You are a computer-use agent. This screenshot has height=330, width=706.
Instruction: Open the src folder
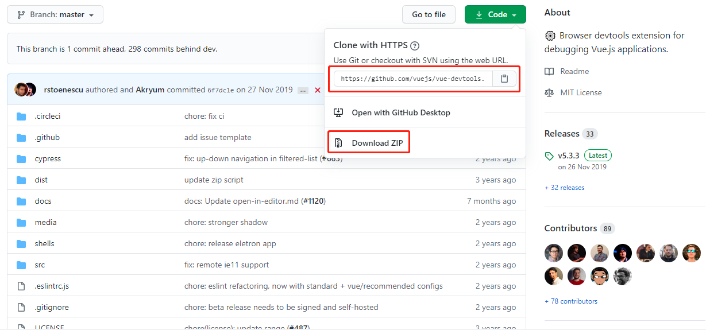coord(40,265)
